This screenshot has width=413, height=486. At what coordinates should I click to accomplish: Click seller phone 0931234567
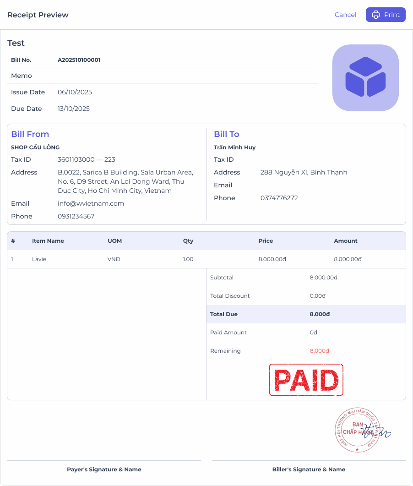tap(76, 216)
